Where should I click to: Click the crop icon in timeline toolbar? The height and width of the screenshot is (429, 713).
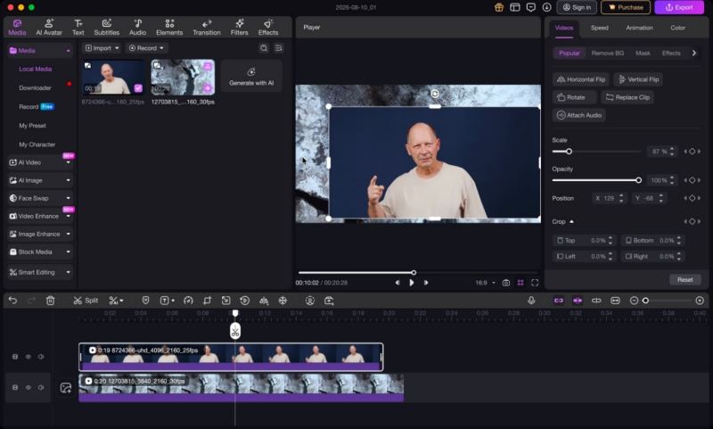tap(208, 301)
